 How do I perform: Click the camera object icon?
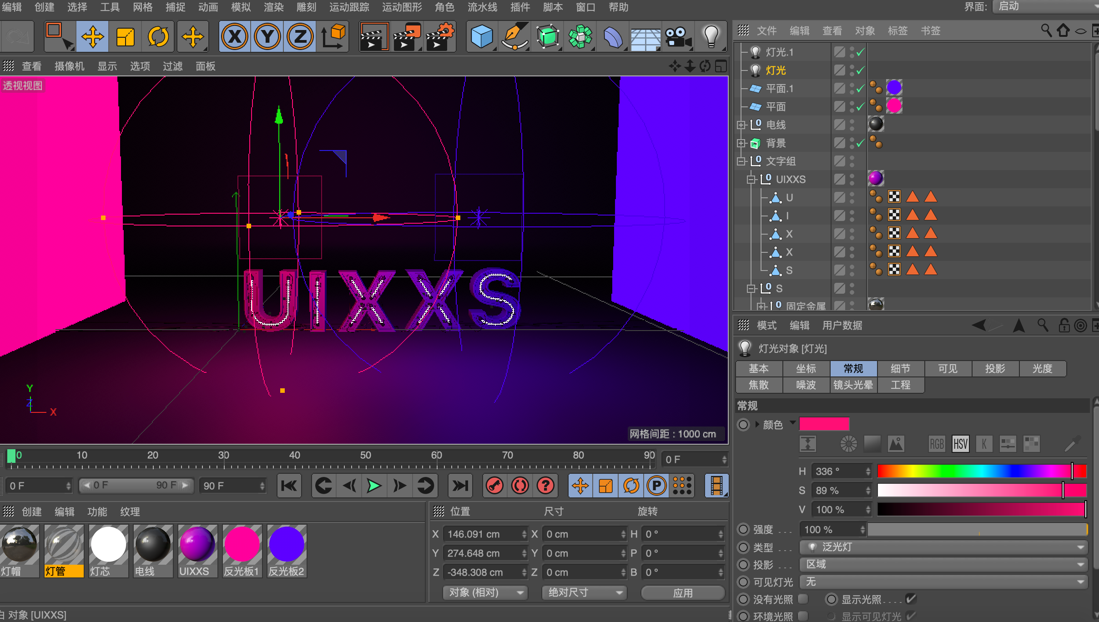677,37
